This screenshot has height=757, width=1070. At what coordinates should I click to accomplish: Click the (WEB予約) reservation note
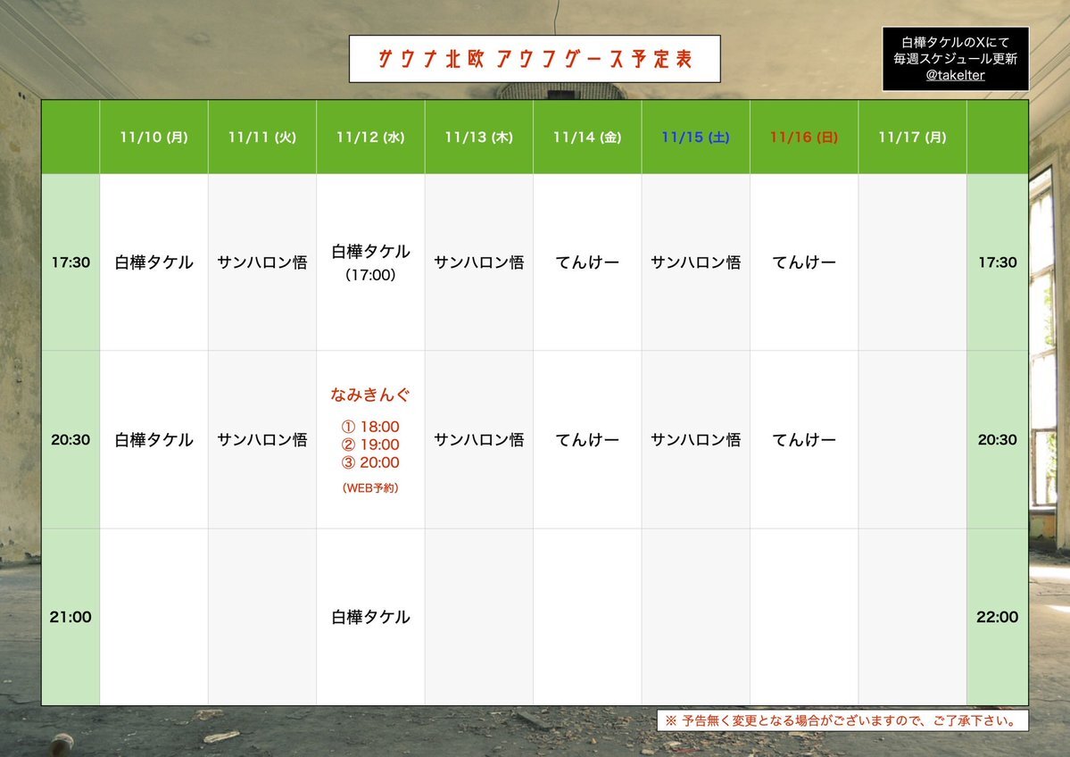(x=370, y=488)
